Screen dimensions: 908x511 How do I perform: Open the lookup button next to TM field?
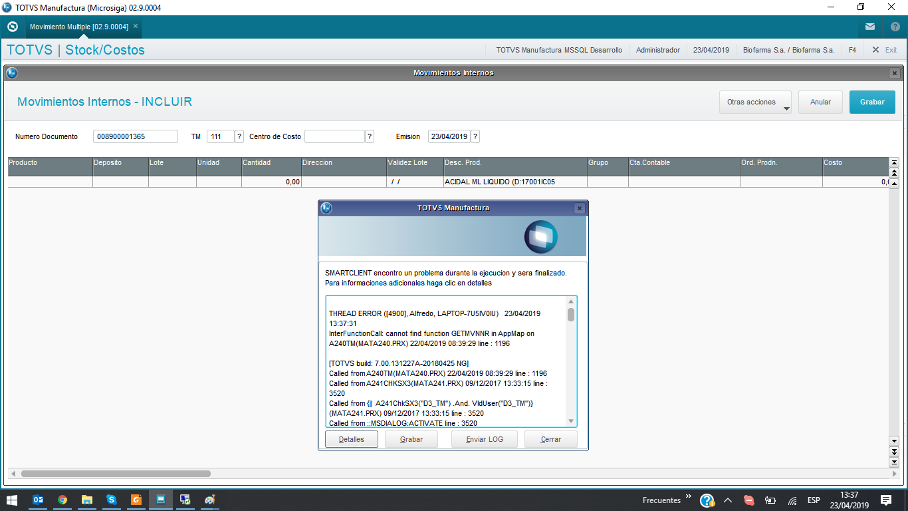click(239, 136)
